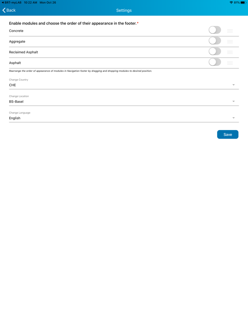Tap the Concrete reorder handle icon
The image size is (248, 332).
pos(230,31)
